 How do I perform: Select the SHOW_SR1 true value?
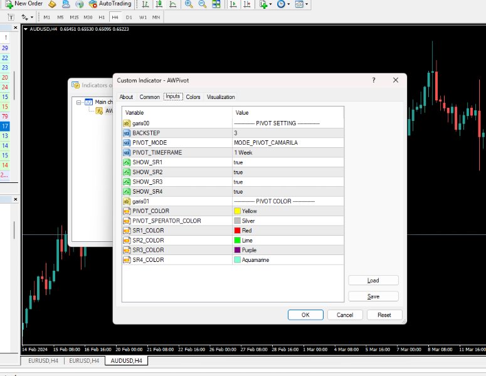[238, 162]
